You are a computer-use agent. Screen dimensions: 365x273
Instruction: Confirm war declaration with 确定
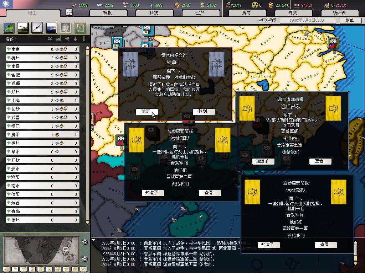(146, 111)
